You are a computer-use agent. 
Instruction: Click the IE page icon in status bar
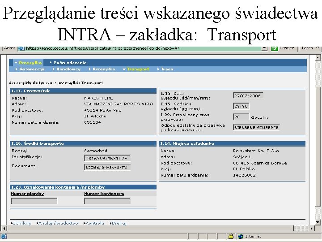(x=4, y=236)
